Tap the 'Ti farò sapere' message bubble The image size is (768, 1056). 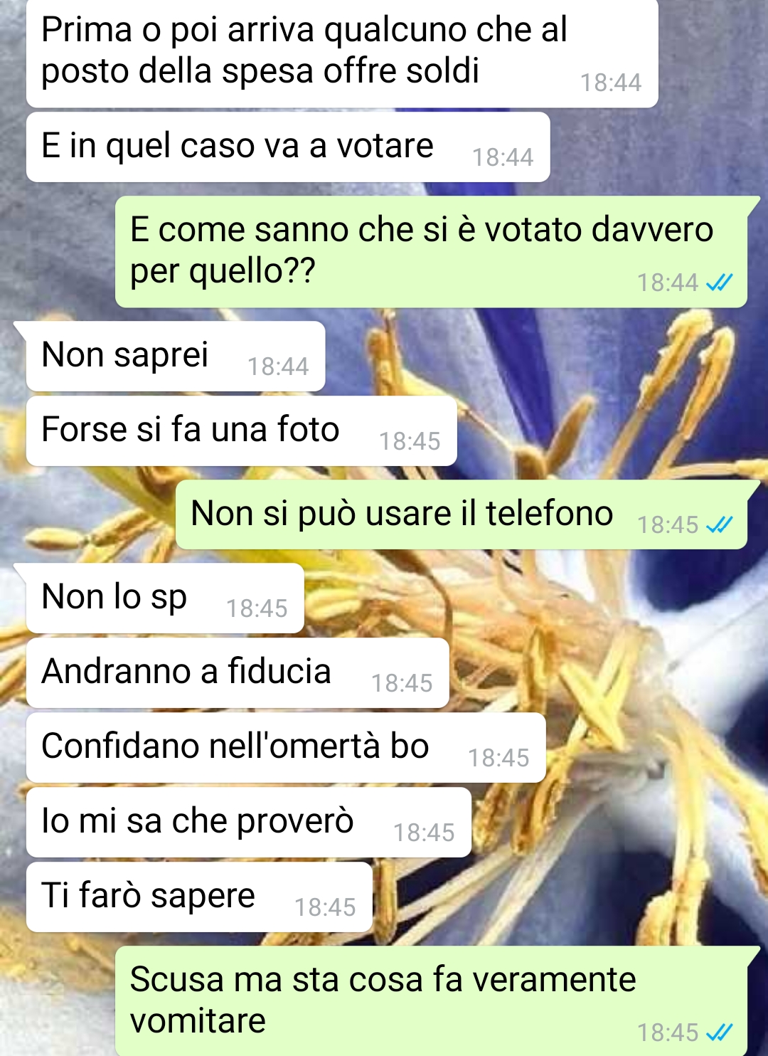199,897
